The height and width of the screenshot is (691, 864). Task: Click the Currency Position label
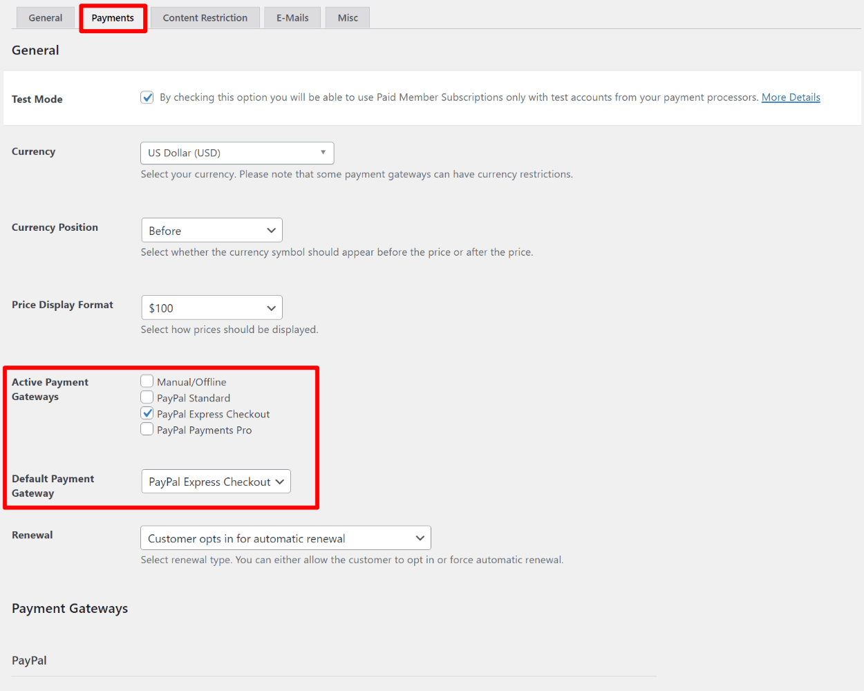point(55,227)
